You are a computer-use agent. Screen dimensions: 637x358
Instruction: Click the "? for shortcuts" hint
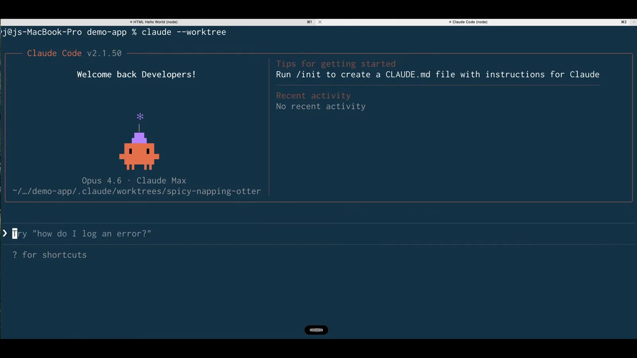click(49, 255)
